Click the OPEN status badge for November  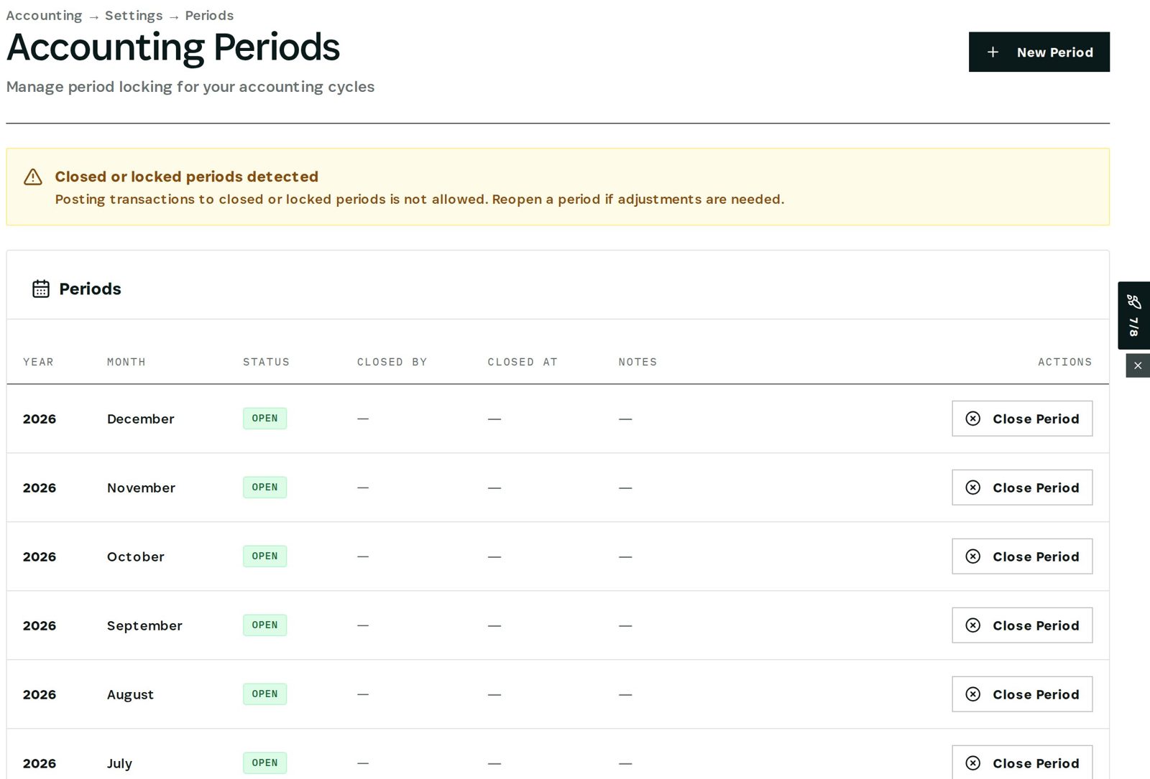[x=264, y=488]
